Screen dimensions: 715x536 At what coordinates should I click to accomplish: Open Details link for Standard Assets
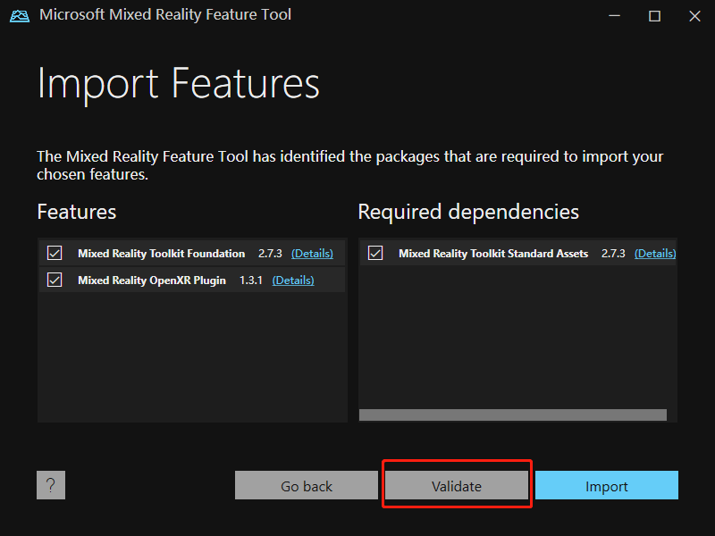click(655, 254)
